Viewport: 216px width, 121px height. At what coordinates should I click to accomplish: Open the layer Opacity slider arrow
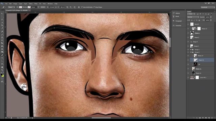tap(211, 17)
